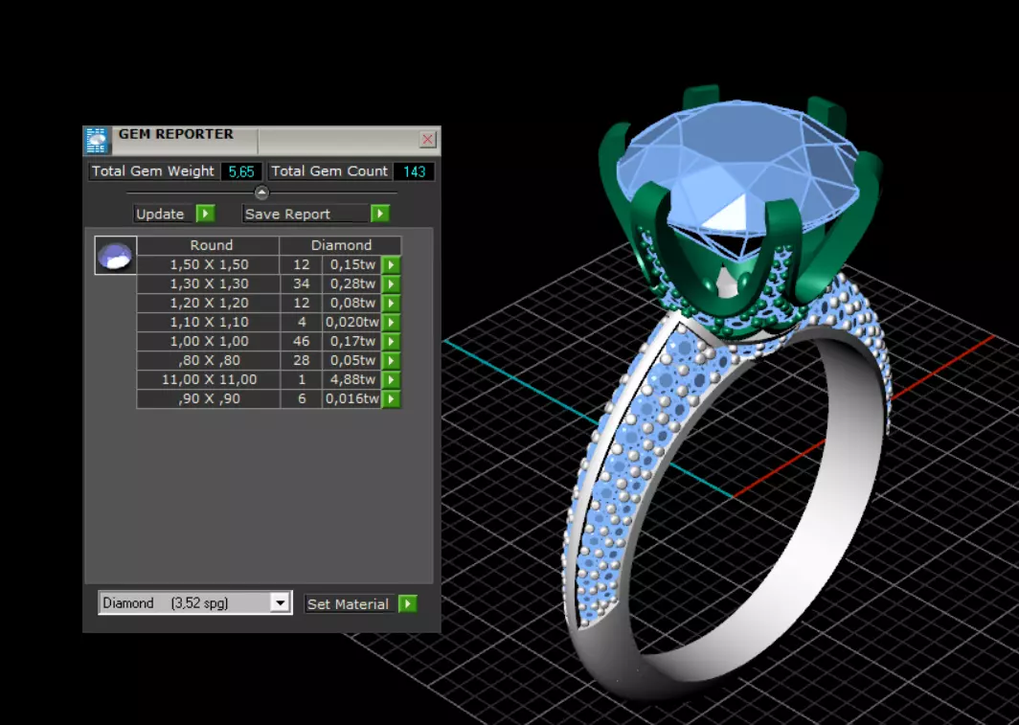The width and height of the screenshot is (1019, 725).
Task: Click green arrow on ,90 X ,90 row
Action: pyautogui.click(x=391, y=398)
